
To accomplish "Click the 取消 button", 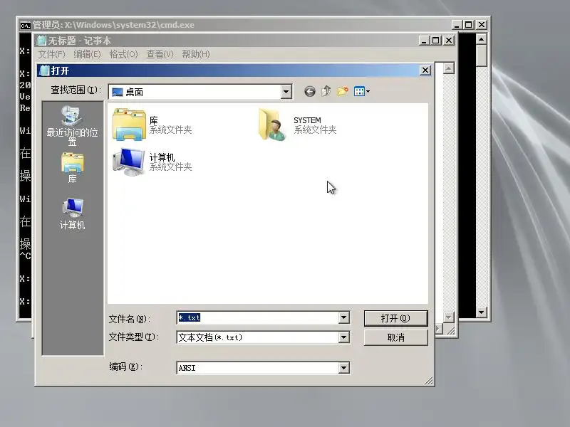I will 395,337.
